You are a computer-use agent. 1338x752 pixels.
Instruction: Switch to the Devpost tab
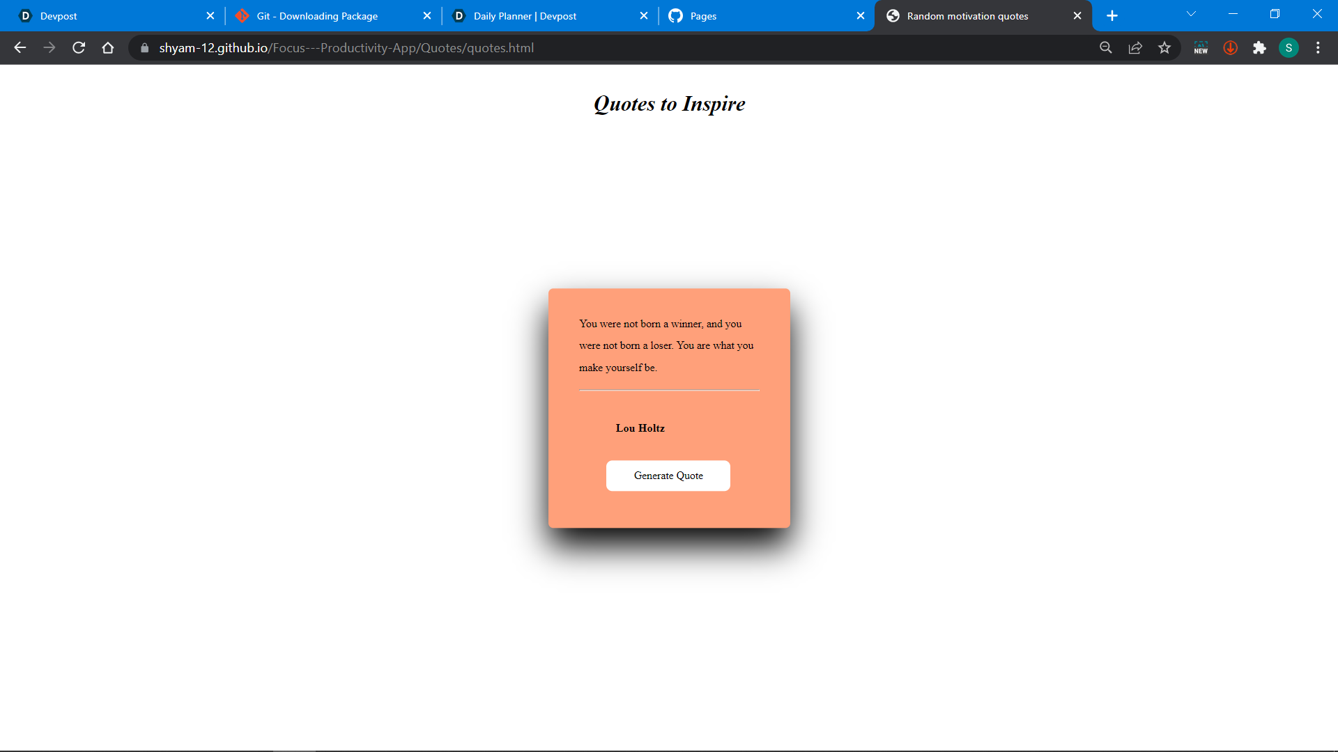[x=105, y=15]
